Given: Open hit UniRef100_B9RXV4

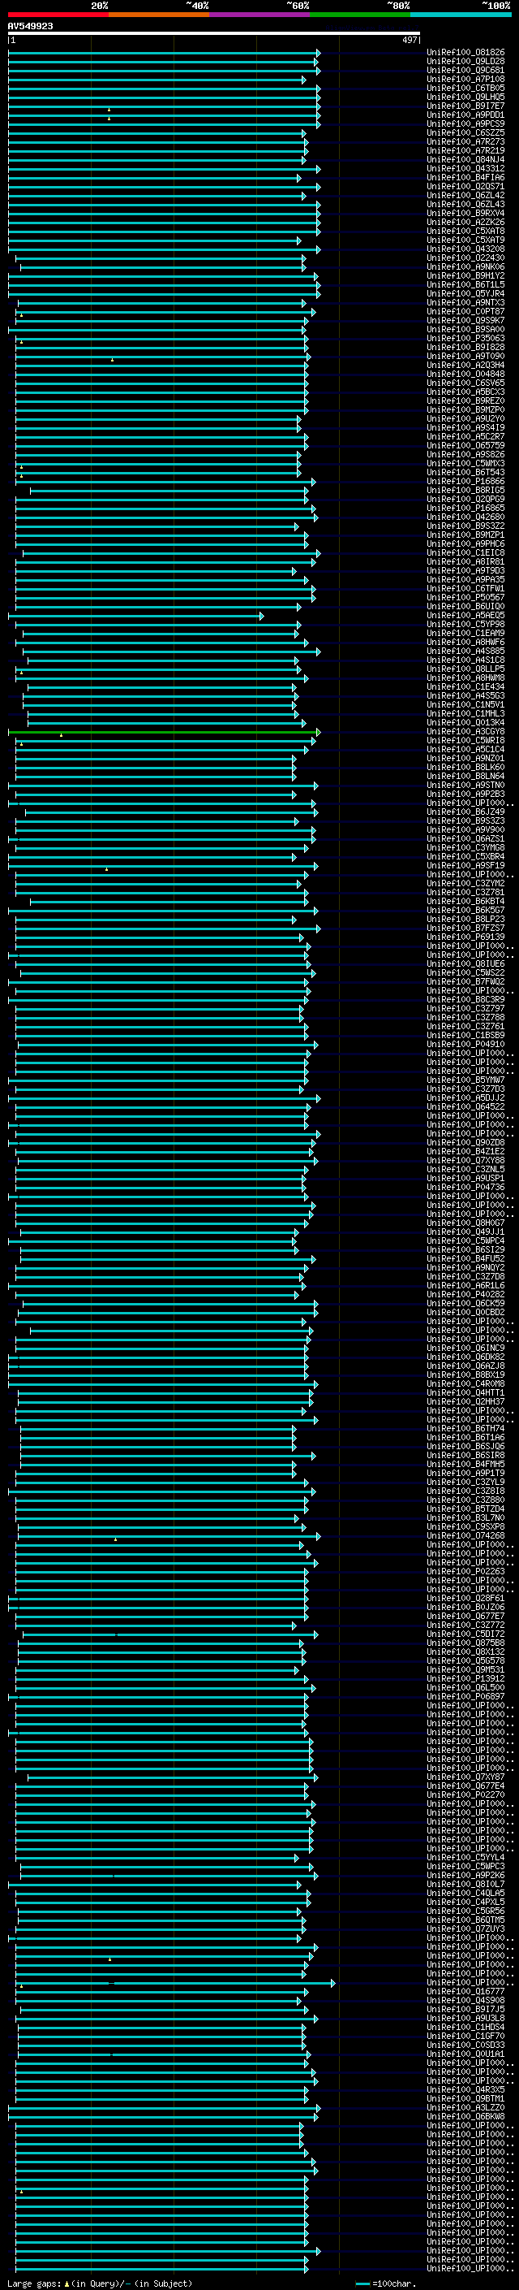Looking at the screenshot, I should pos(465,214).
